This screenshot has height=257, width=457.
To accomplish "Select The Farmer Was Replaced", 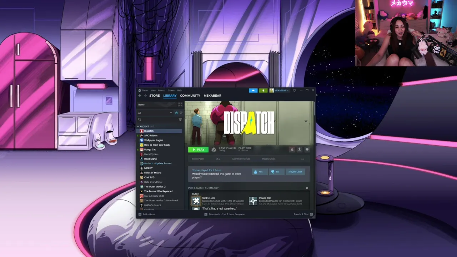I will 159,191.
